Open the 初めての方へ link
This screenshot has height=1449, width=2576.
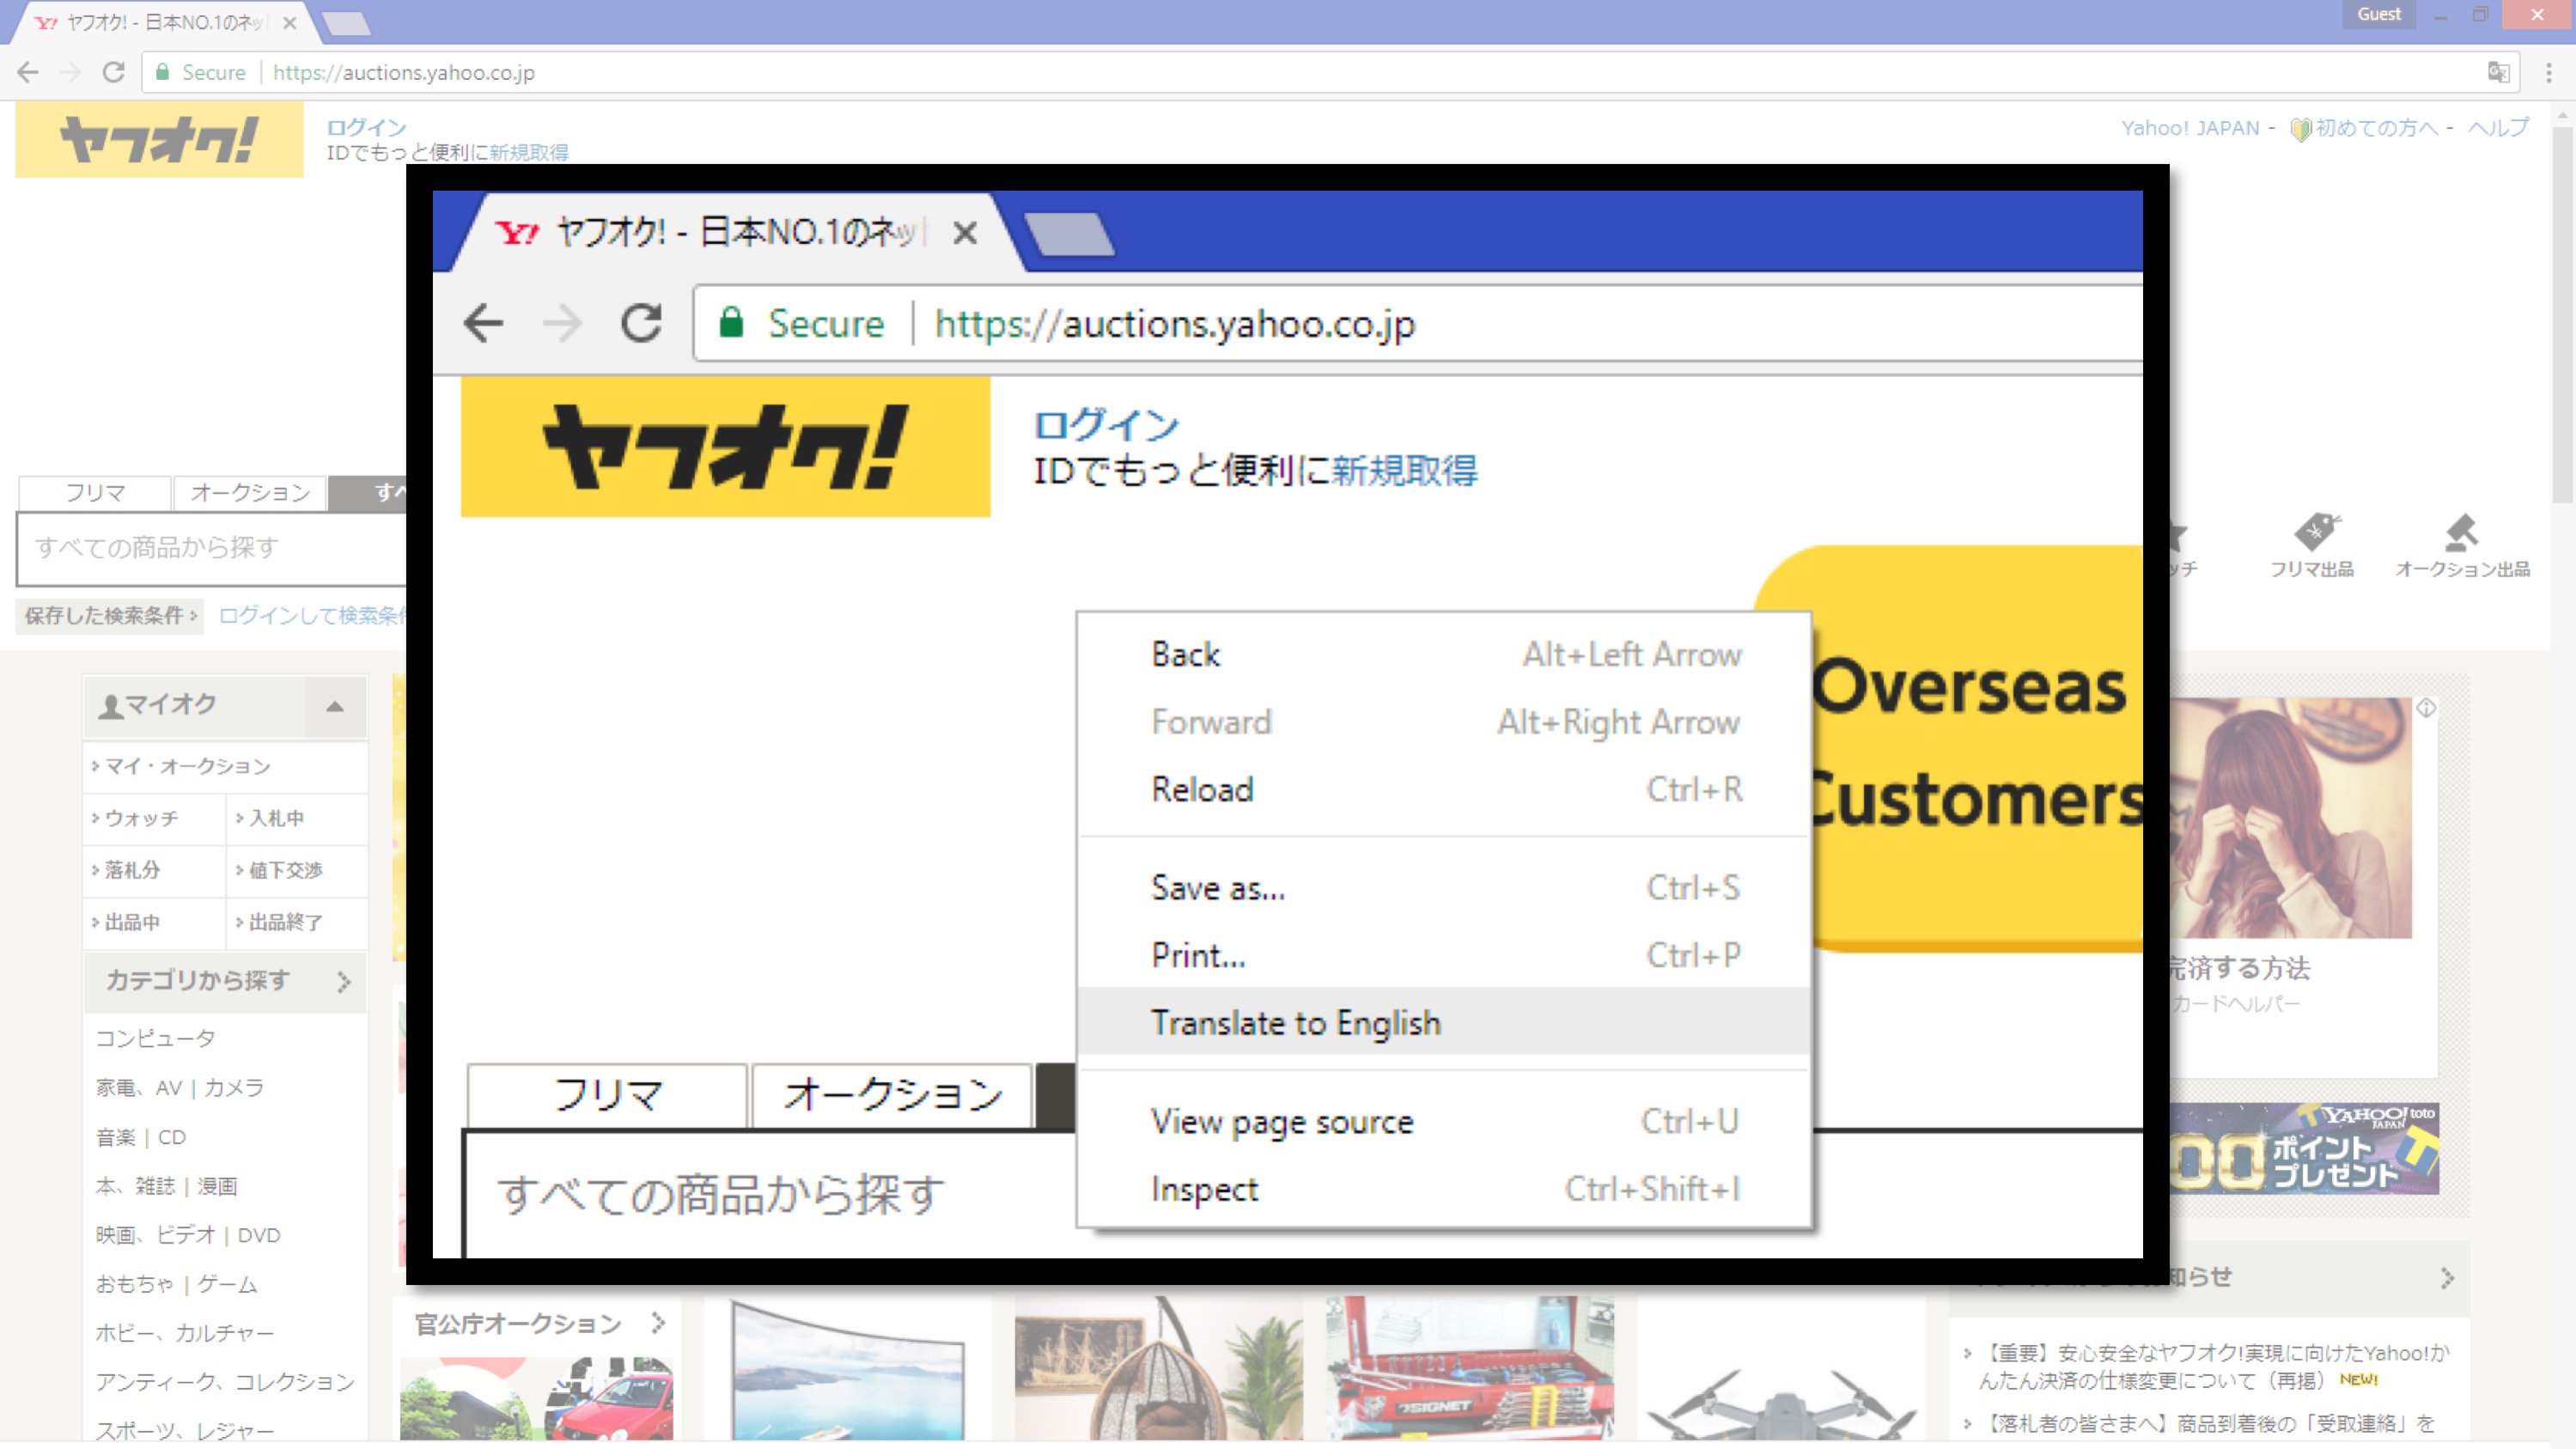pyautogui.click(x=2376, y=128)
